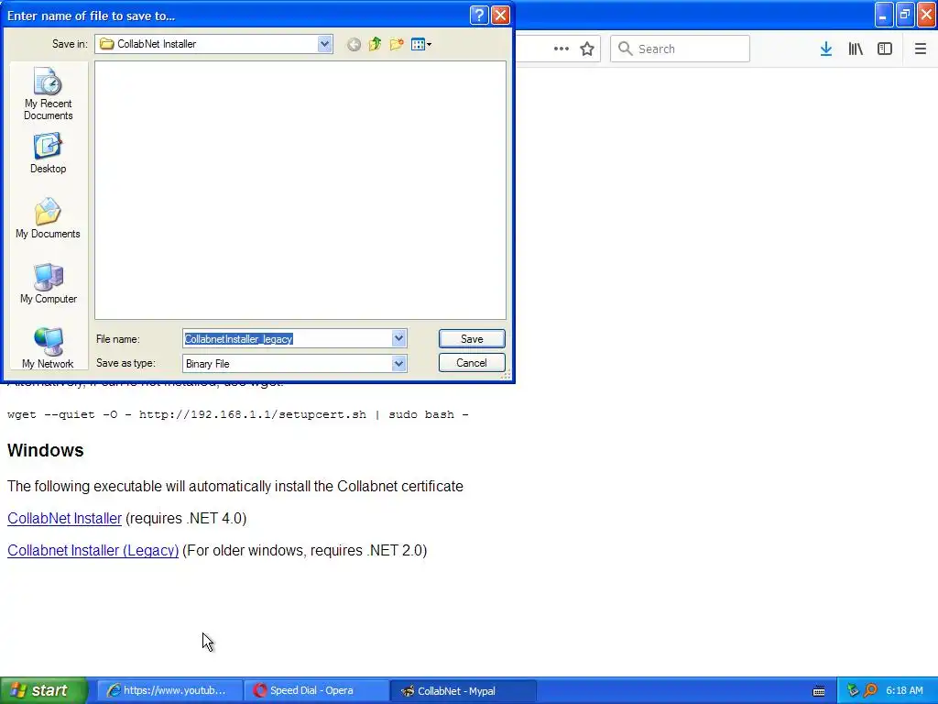This screenshot has height=704, width=938.
Task: Click in the File name text field
Action: pos(287,339)
